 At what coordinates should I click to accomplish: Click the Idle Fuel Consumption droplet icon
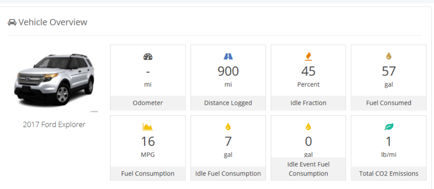click(x=228, y=127)
